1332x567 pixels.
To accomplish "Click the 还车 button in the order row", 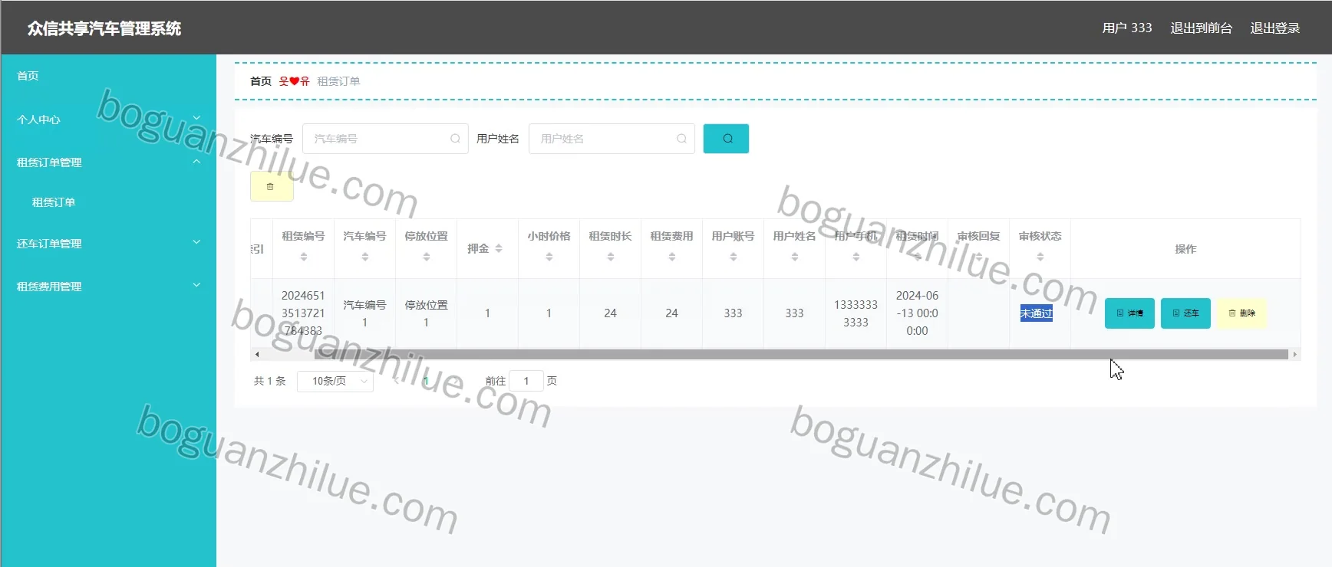I will [1185, 313].
